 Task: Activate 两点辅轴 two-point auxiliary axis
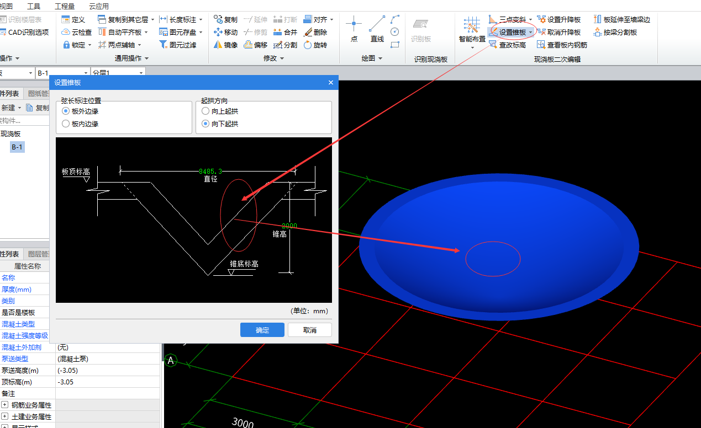pyautogui.click(x=119, y=45)
